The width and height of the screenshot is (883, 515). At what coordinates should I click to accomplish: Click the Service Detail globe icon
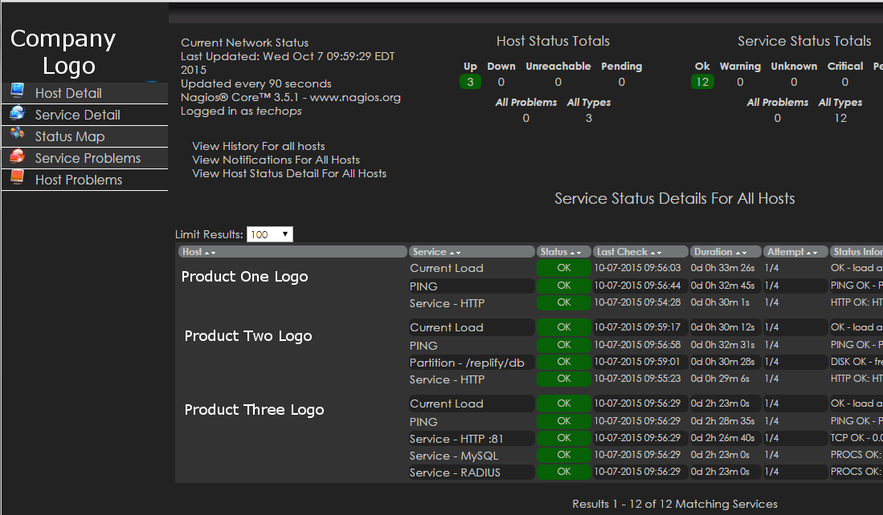tap(17, 114)
